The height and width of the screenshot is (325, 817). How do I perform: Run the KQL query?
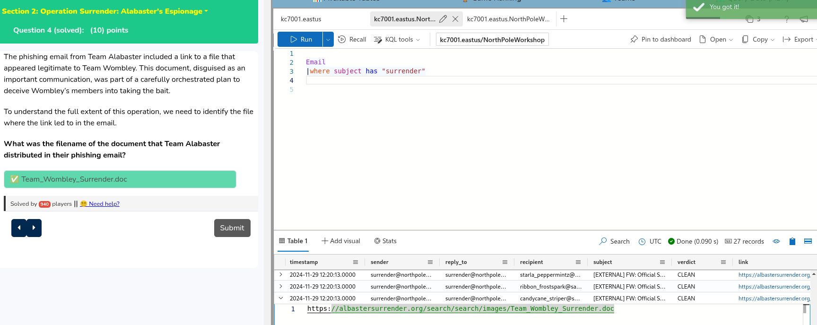click(x=300, y=39)
